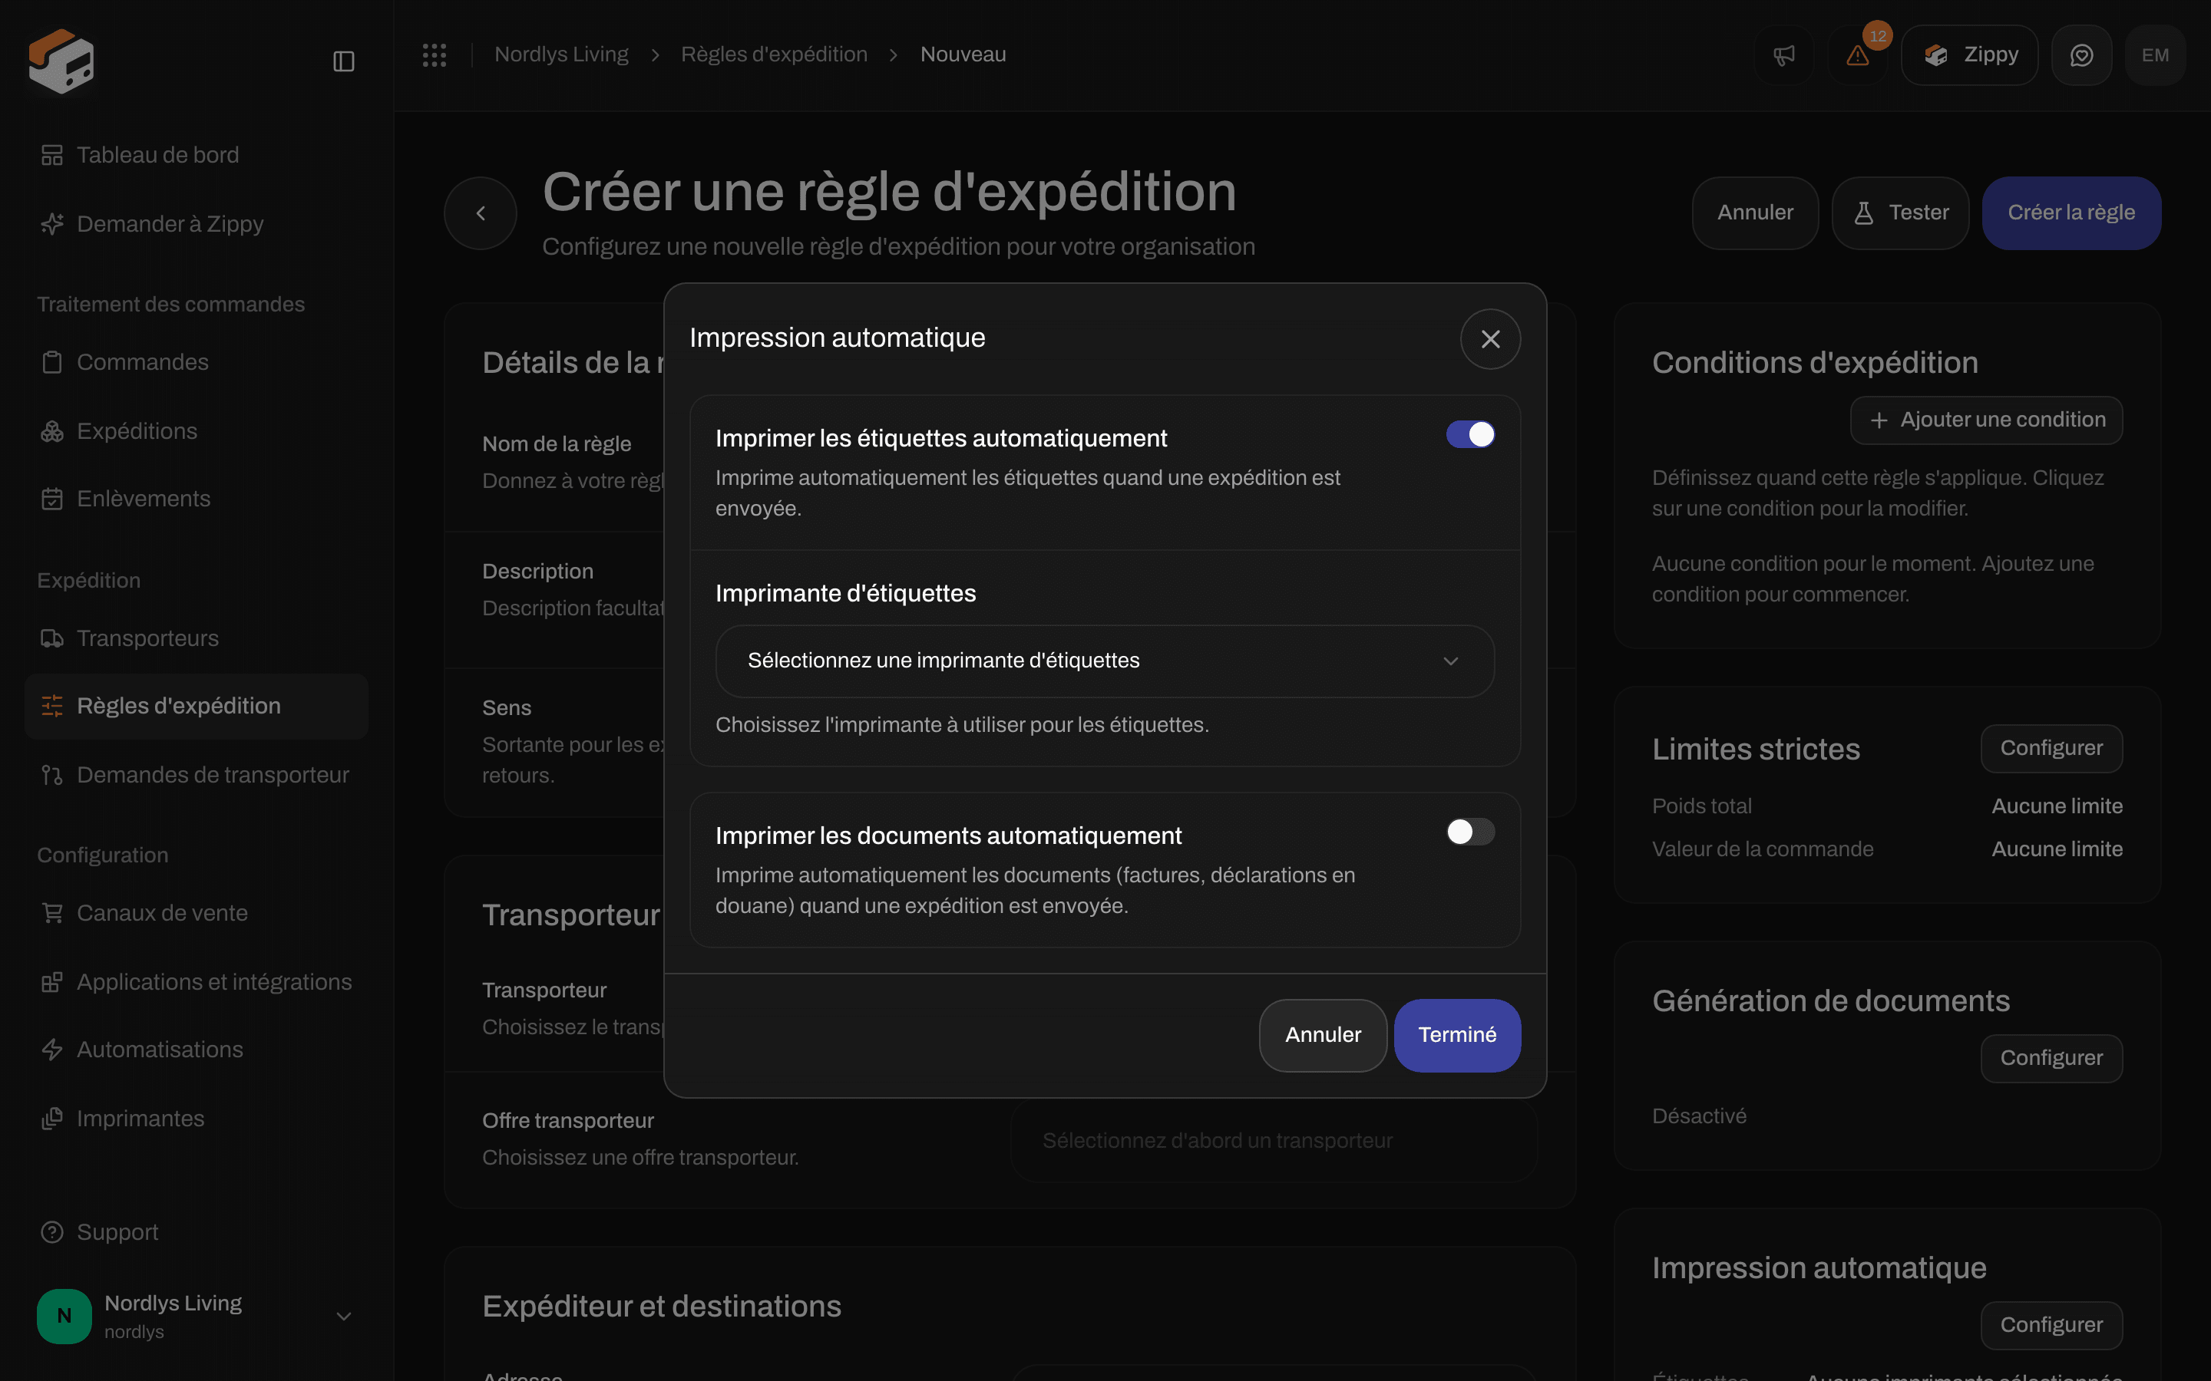Open Support in the sidebar
This screenshot has height=1381, width=2211.
(197, 1232)
